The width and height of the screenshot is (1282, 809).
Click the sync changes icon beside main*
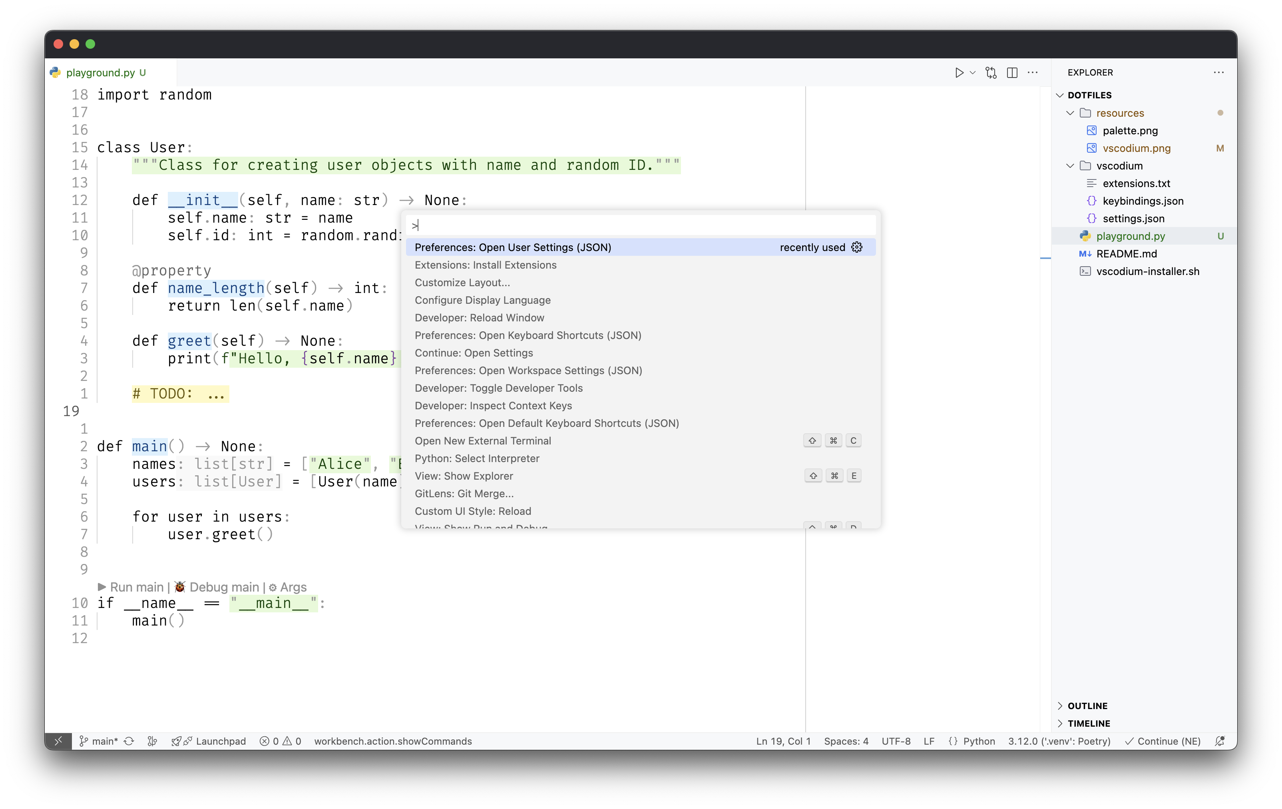pyautogui.click(x=129, y=741)
